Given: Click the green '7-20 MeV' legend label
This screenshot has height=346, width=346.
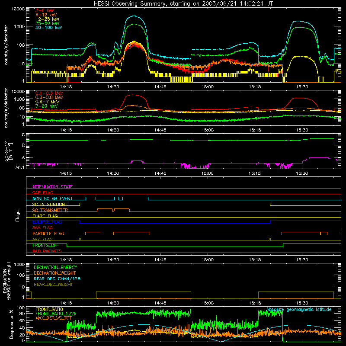Looking at the screenshot, I should (46, 106).
